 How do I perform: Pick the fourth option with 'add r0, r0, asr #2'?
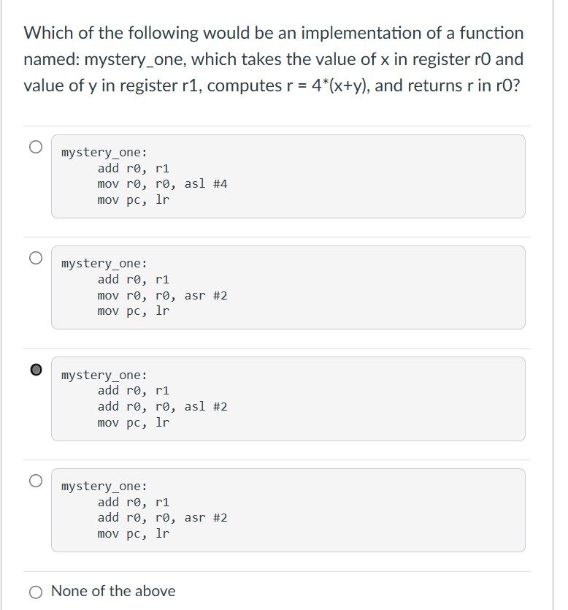35,479
